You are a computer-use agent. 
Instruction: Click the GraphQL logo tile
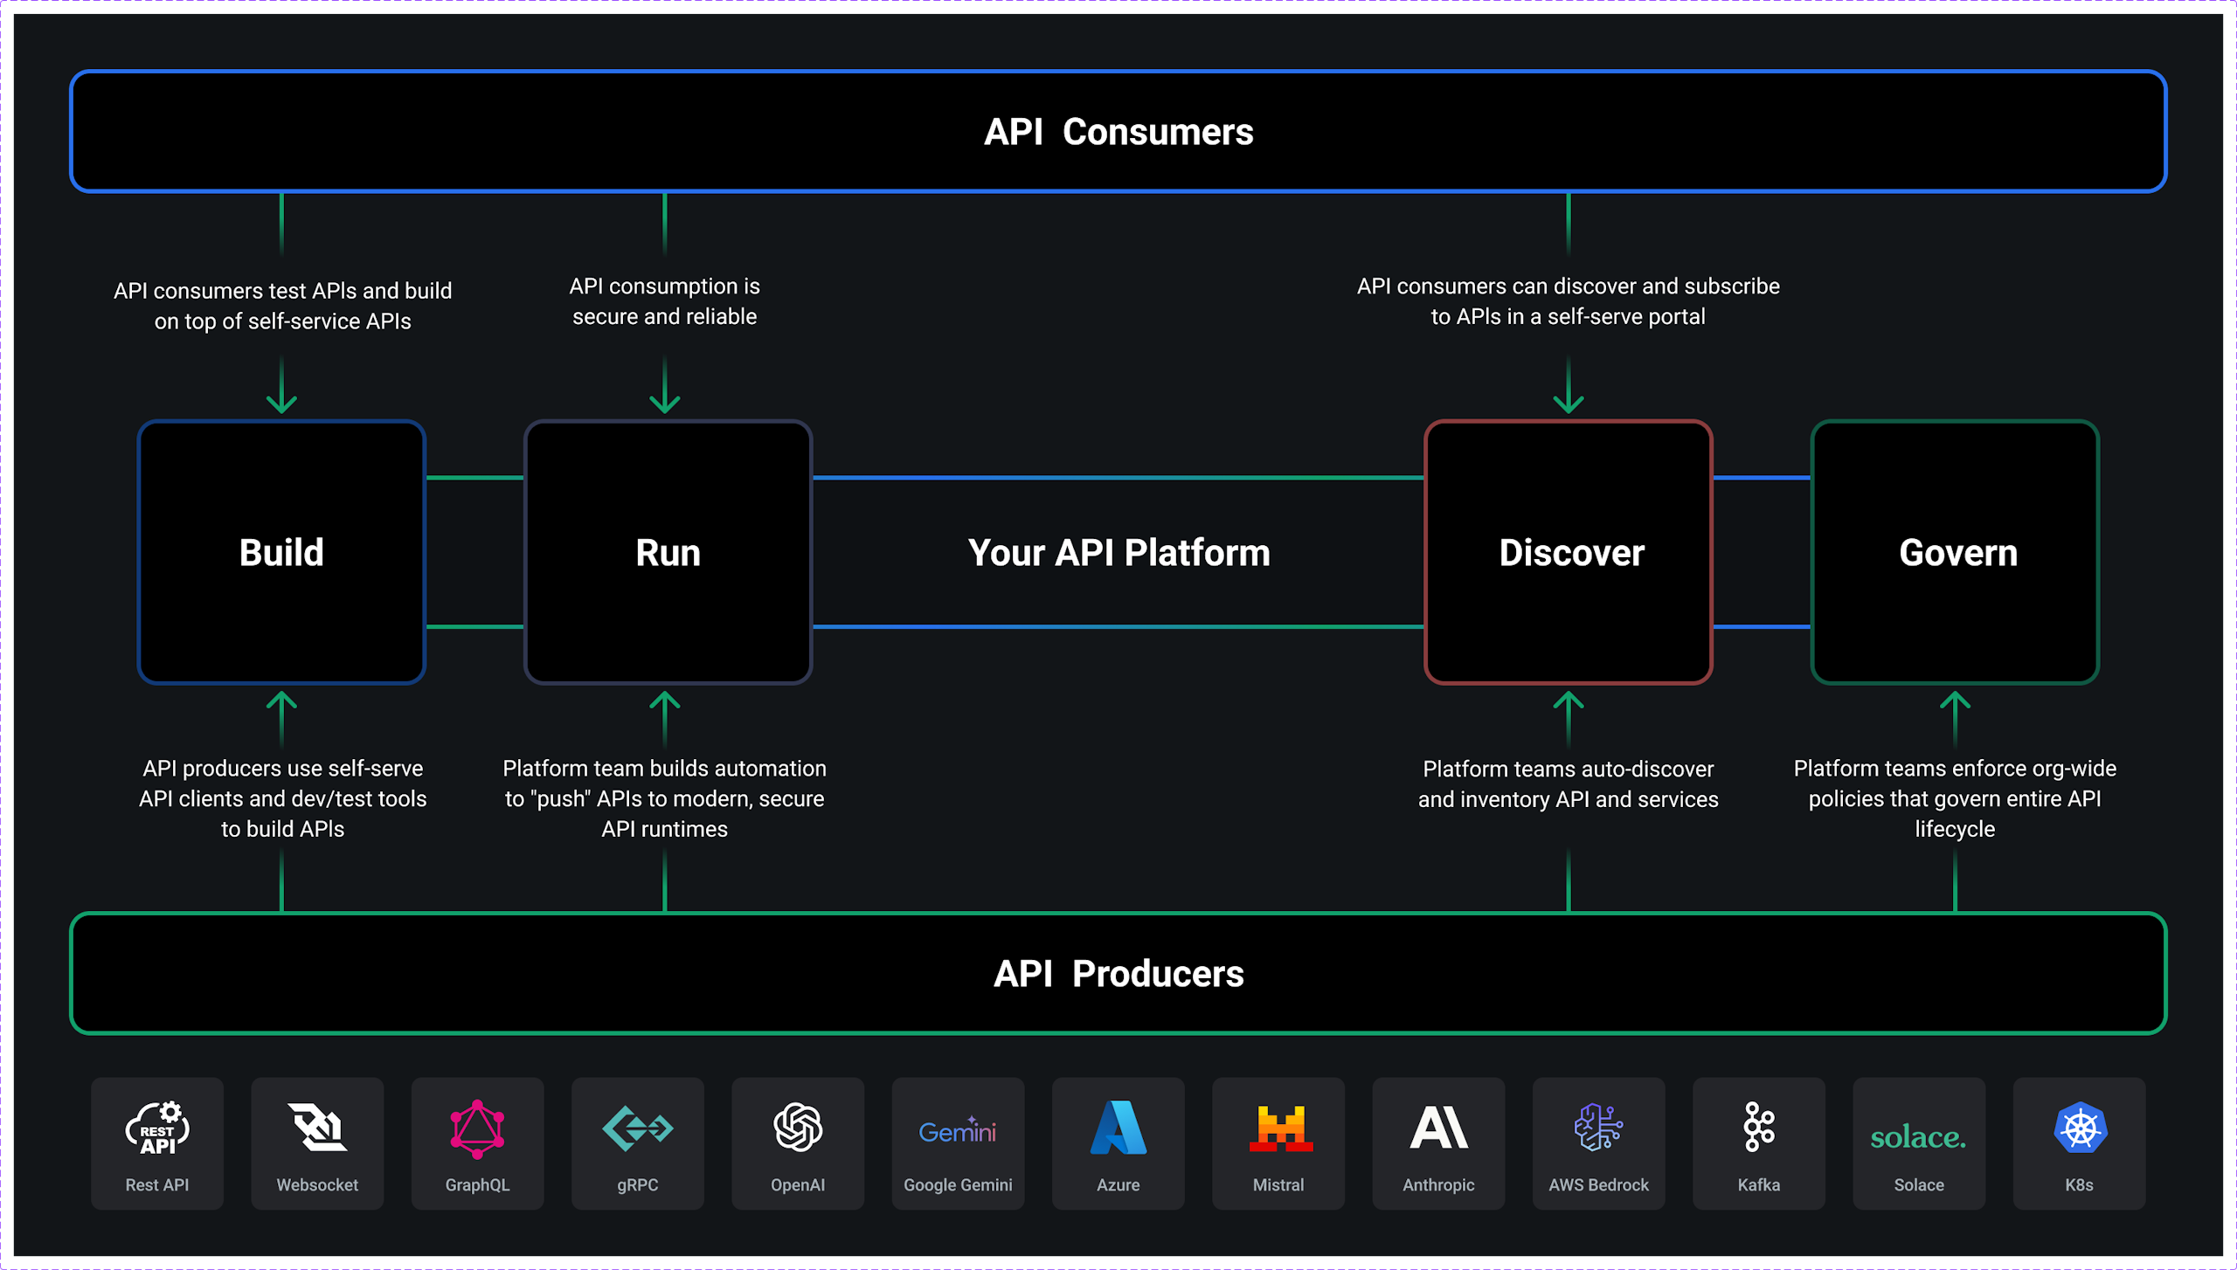[477, 1142]
